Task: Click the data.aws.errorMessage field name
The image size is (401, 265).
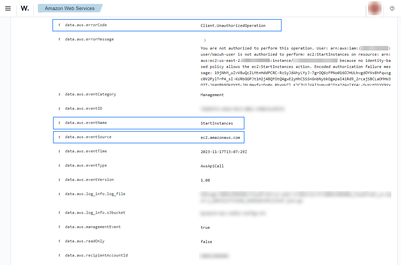Action: tap(89, 39)
